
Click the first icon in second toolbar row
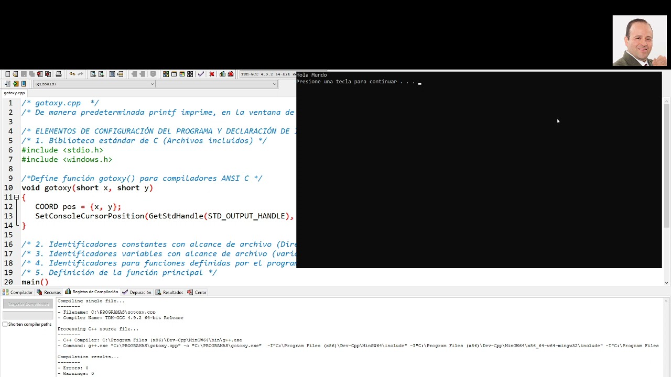point(7,84)
